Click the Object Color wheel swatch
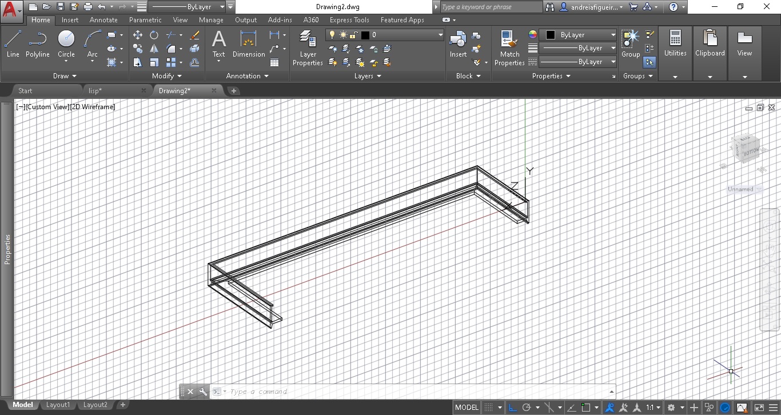Image resolution: width=781 pixels, height=415 pixels. 533,35
